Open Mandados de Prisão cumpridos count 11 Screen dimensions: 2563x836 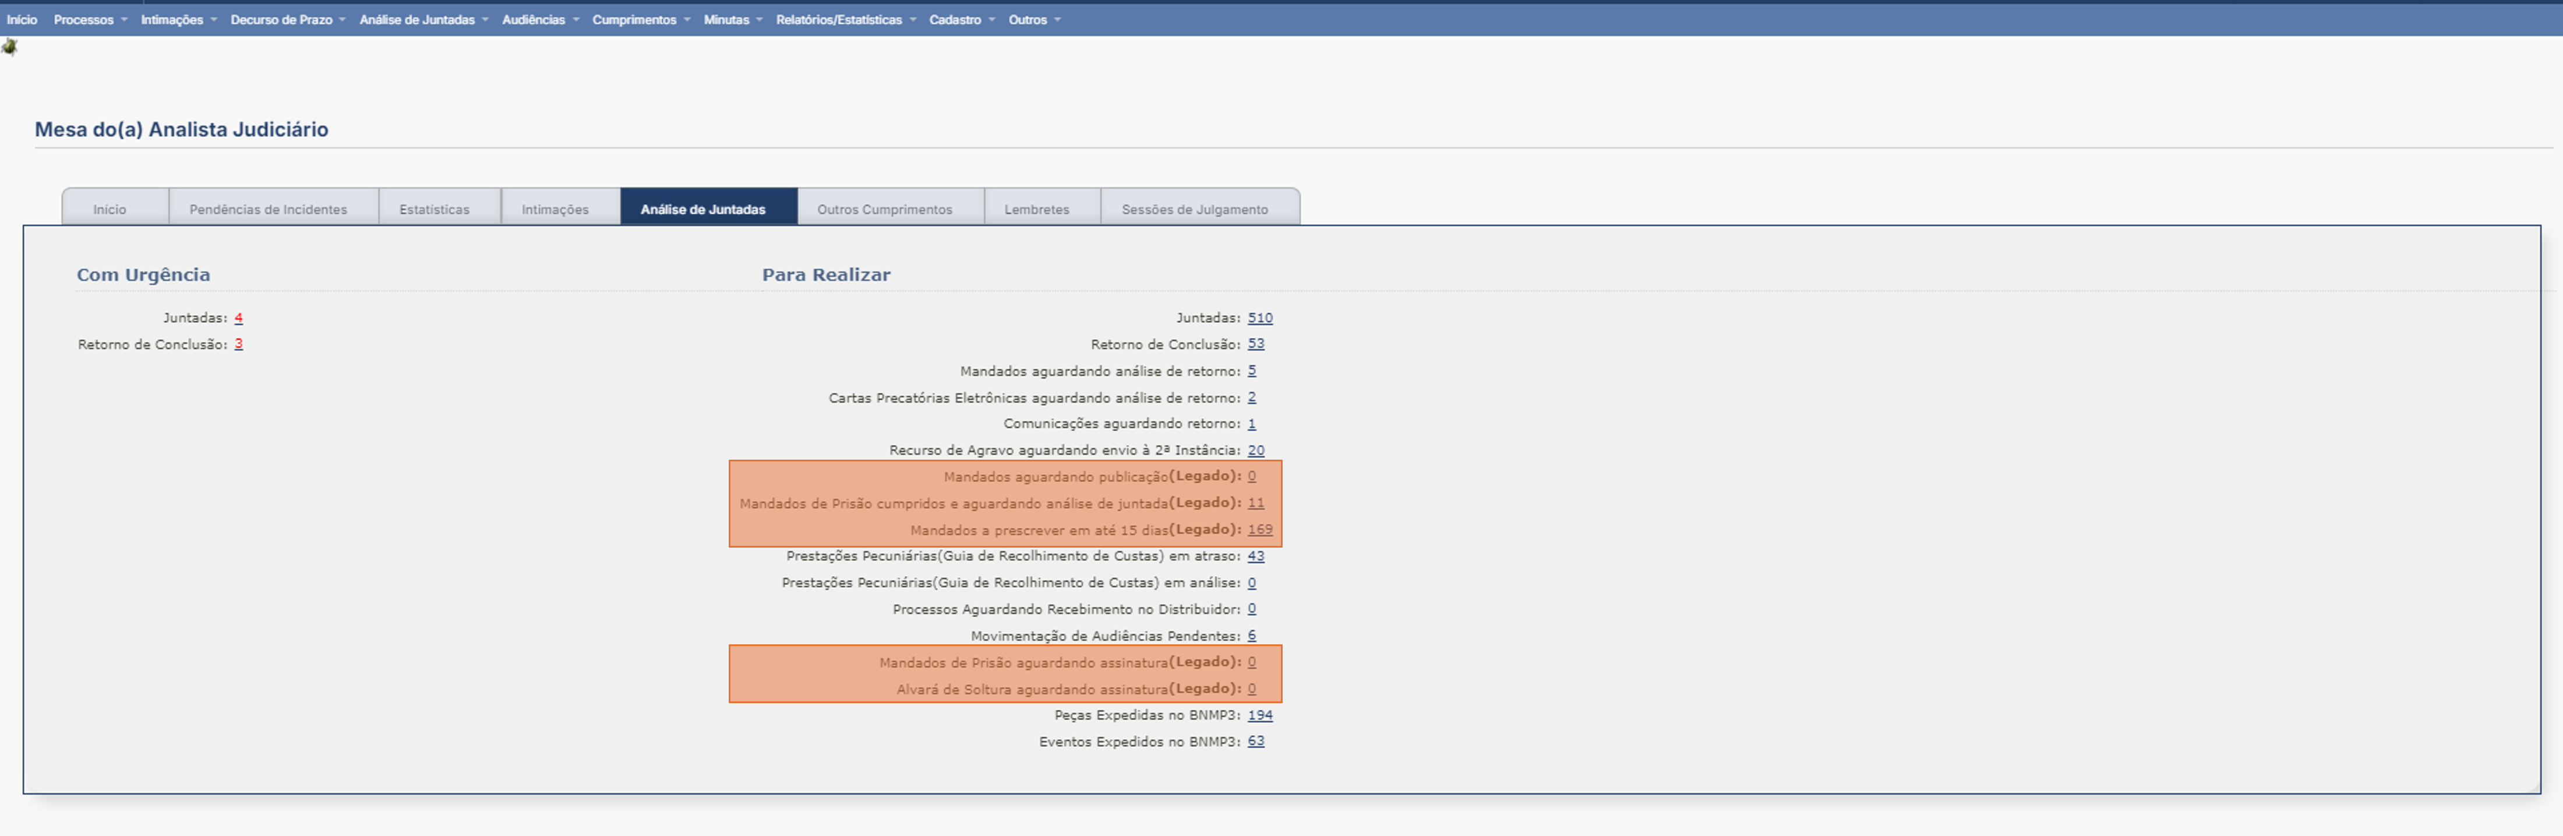coord(1256,503)
